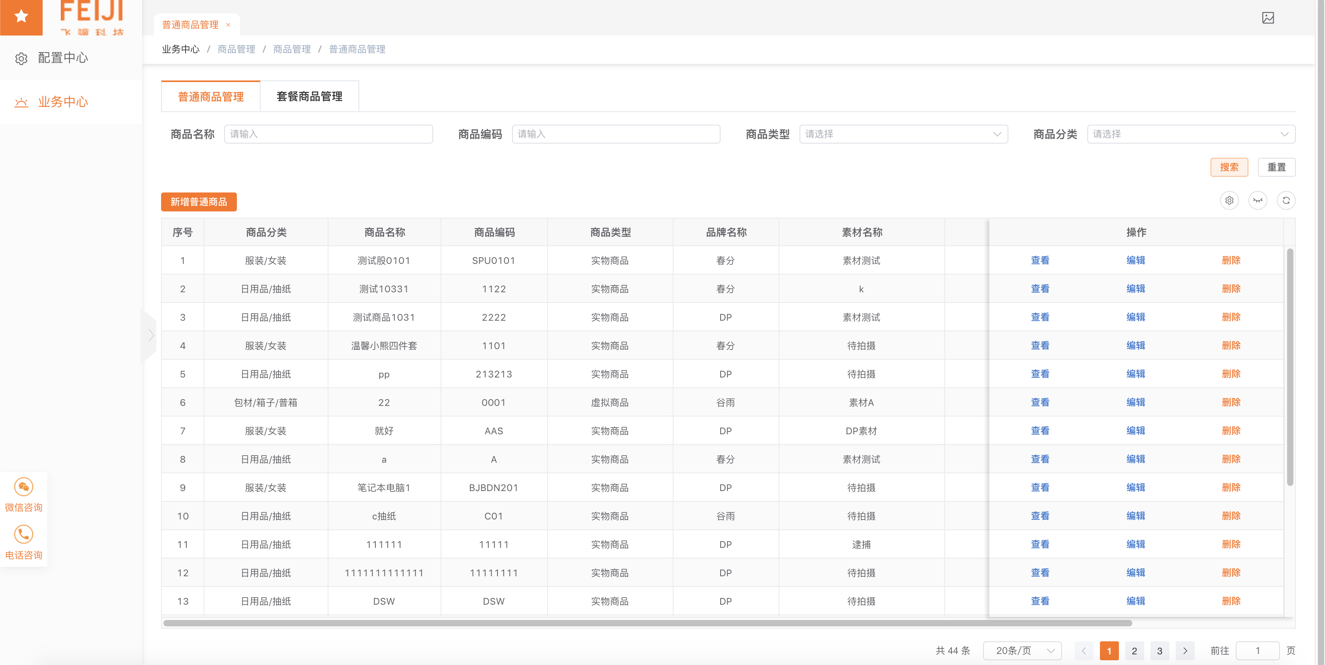The width and height of the screenshot is (1325, 665).
Task: Click the horizontal table scrollbar
Action: tap(647, 623)
